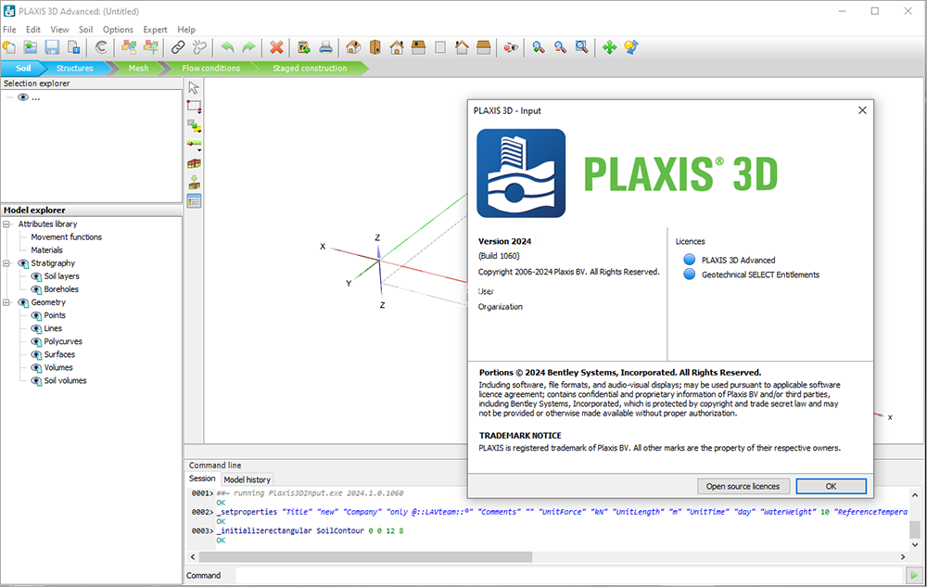This screenshot has height=587, width=927.
Task: Redo the last undone action
Action: click(248, 46)
